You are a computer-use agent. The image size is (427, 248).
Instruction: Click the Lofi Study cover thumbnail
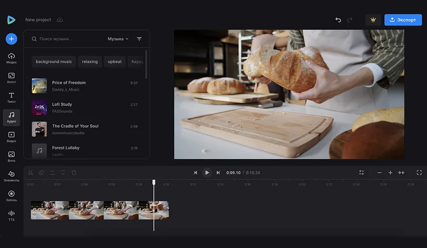coord(39,108)
